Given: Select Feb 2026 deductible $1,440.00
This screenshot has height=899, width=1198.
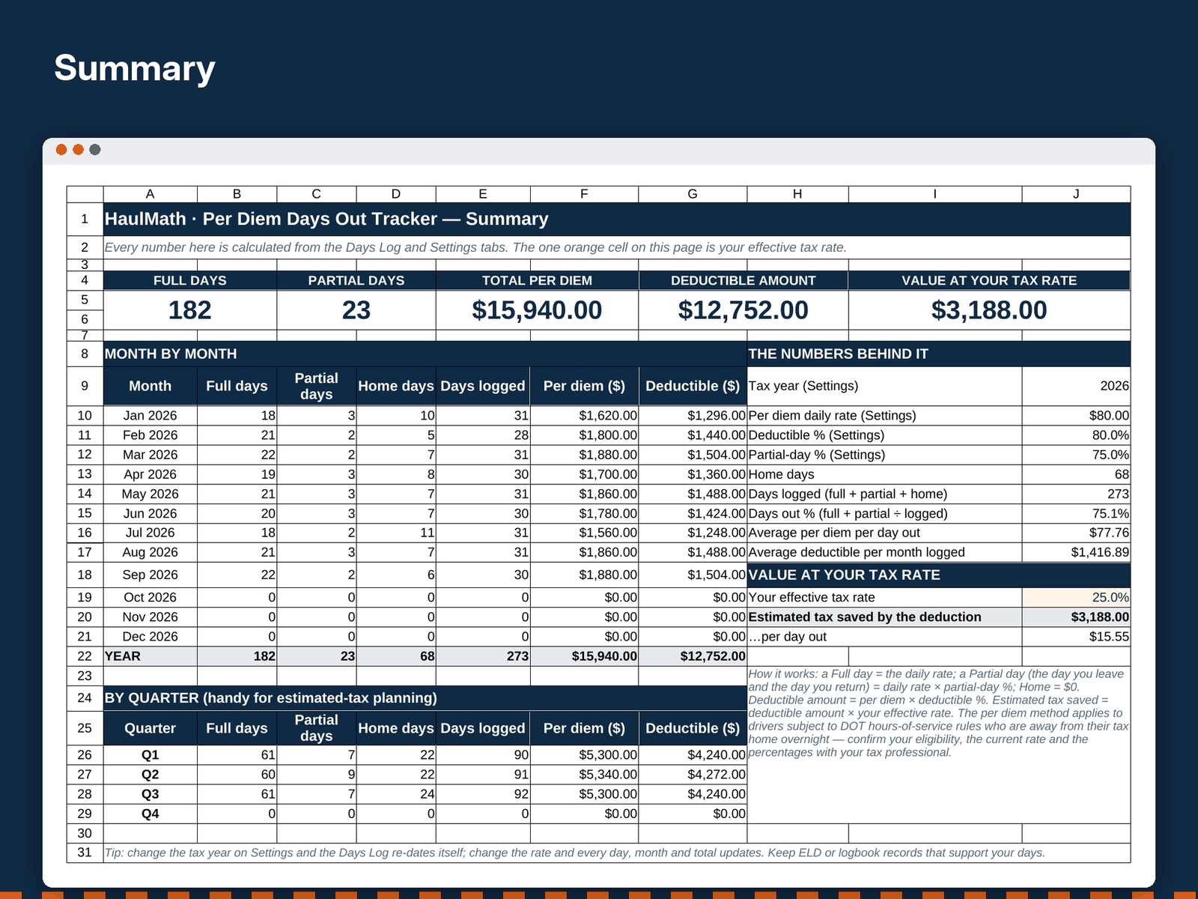Looking at the screenshot, I should tap(693, 435).
